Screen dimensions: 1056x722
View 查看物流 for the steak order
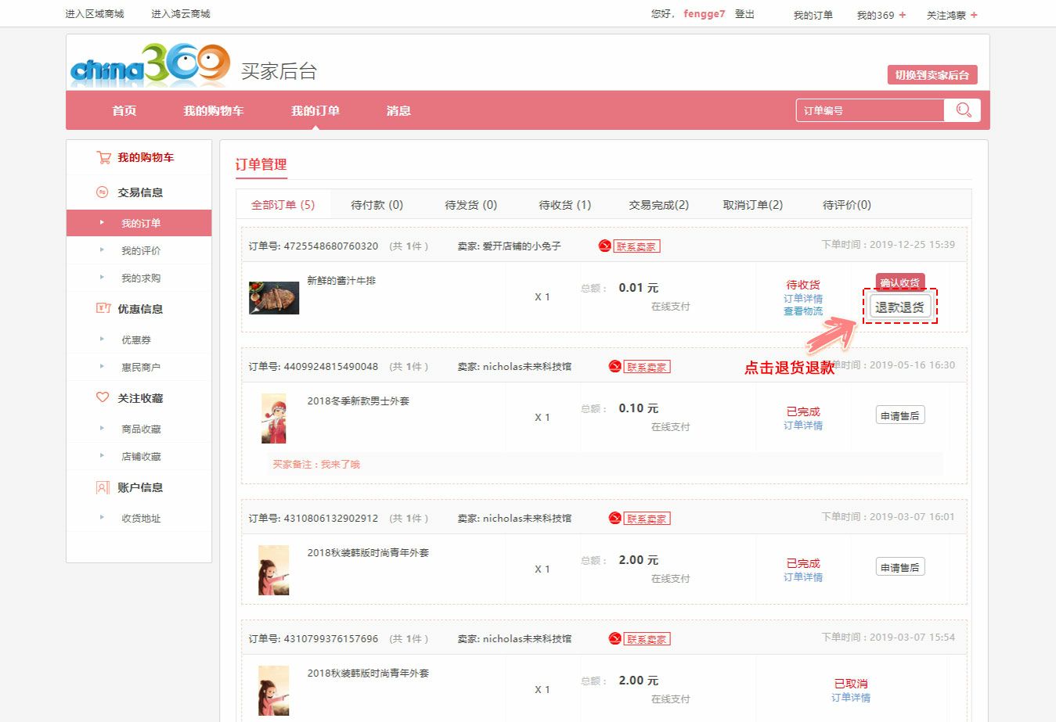(803, 311)
